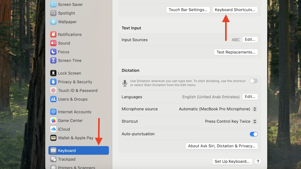
Task: Select the iCloud cloud icon
Action: 53,129
